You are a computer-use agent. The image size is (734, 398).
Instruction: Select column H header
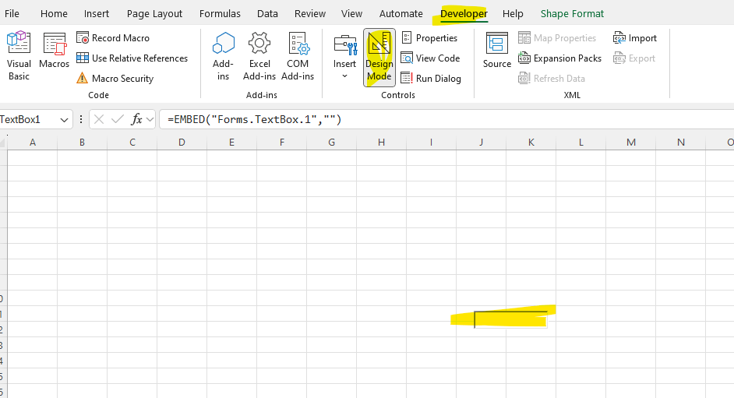click(x=382, y=143)
